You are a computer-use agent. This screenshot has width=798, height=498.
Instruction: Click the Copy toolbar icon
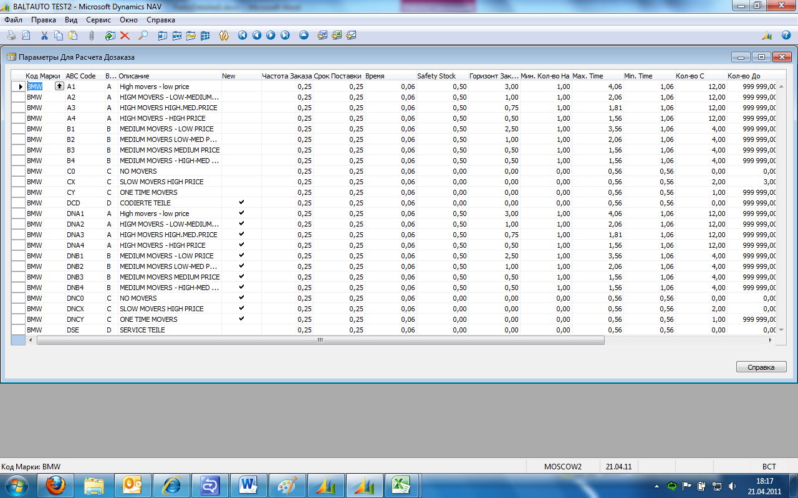(59, 35)
